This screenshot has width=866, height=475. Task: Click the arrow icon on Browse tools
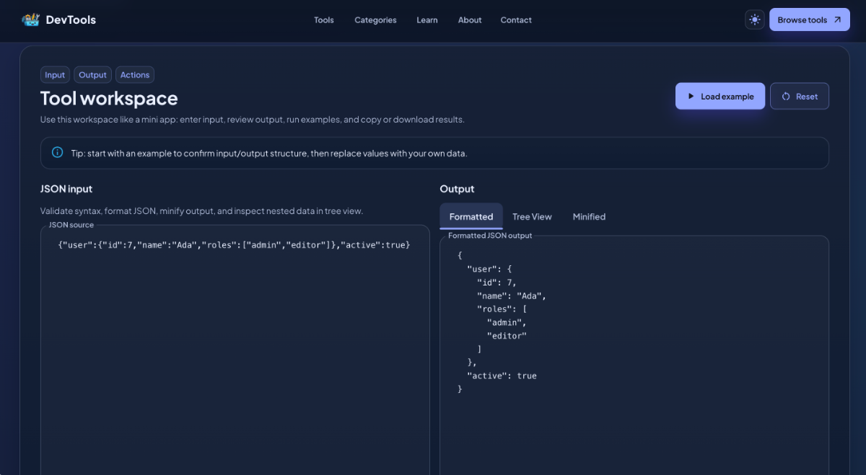tap(837, 19)
